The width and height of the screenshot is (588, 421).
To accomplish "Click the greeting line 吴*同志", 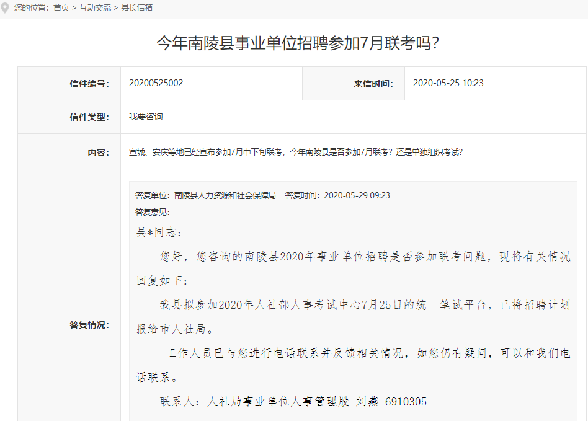I will 159,233.
